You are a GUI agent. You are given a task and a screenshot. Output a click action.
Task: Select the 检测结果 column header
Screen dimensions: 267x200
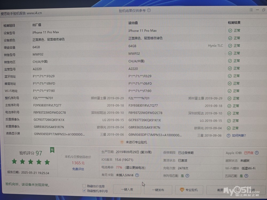click(x=234, y=23)
